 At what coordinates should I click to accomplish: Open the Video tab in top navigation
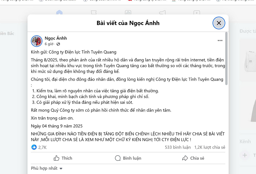197,13
